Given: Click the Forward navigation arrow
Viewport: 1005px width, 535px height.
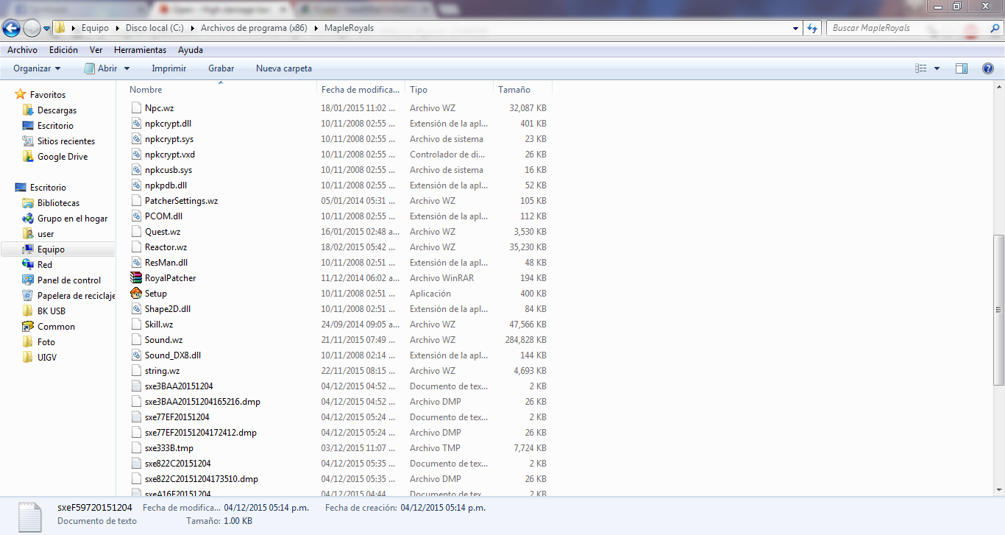Looking at the screenshot, I should click(32, 28).
